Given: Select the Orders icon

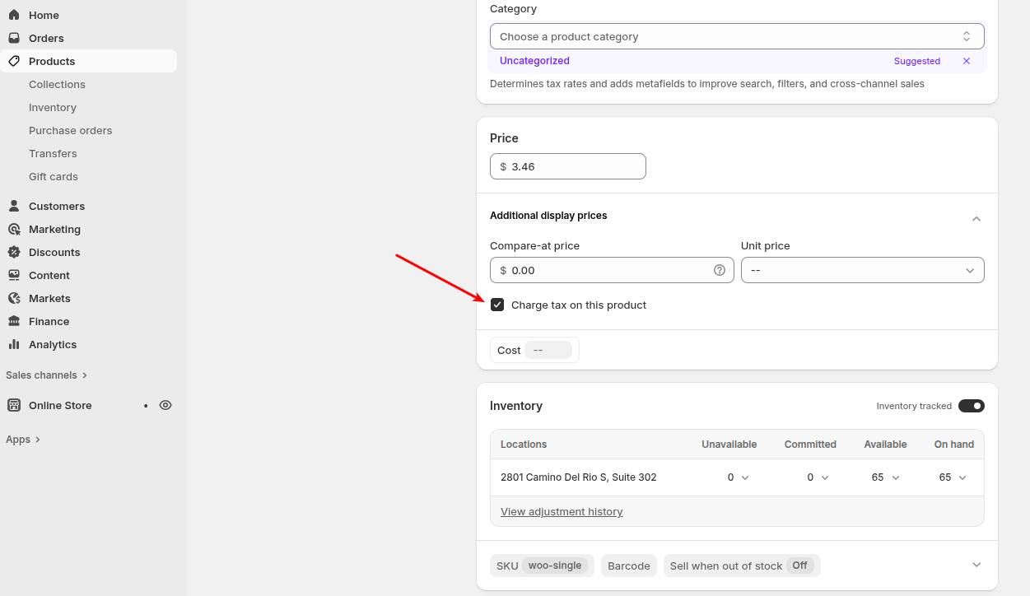Looking at the screenshot, I should coord(13,38).
